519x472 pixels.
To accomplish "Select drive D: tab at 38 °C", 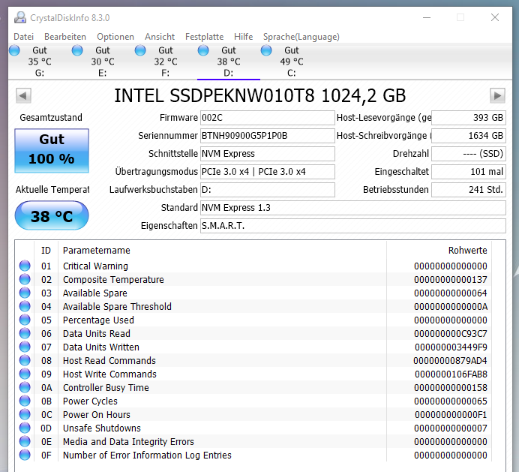I will tap(229, 62).
